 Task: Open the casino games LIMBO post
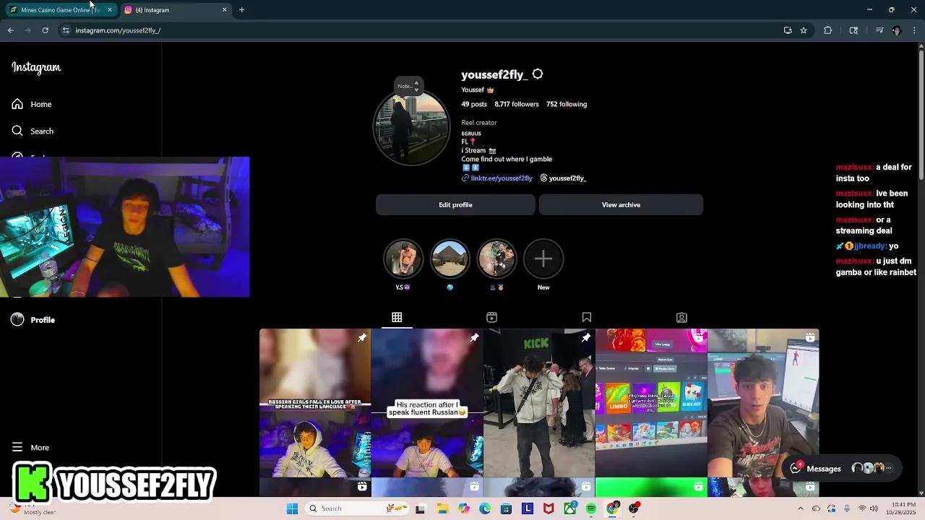click(x=651, y=403)
